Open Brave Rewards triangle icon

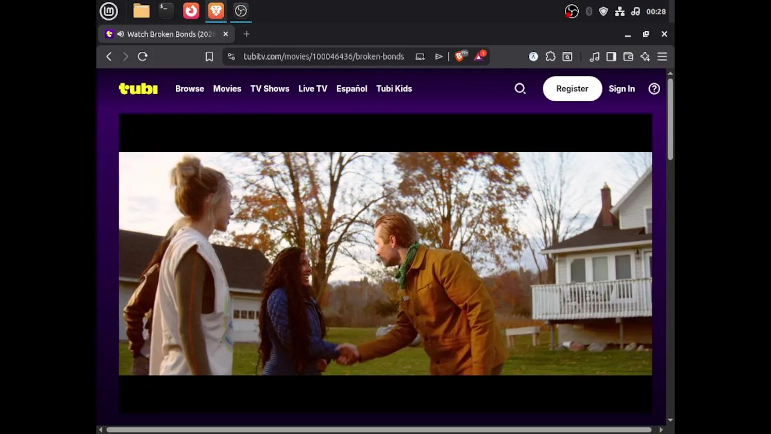click(479, 57)
